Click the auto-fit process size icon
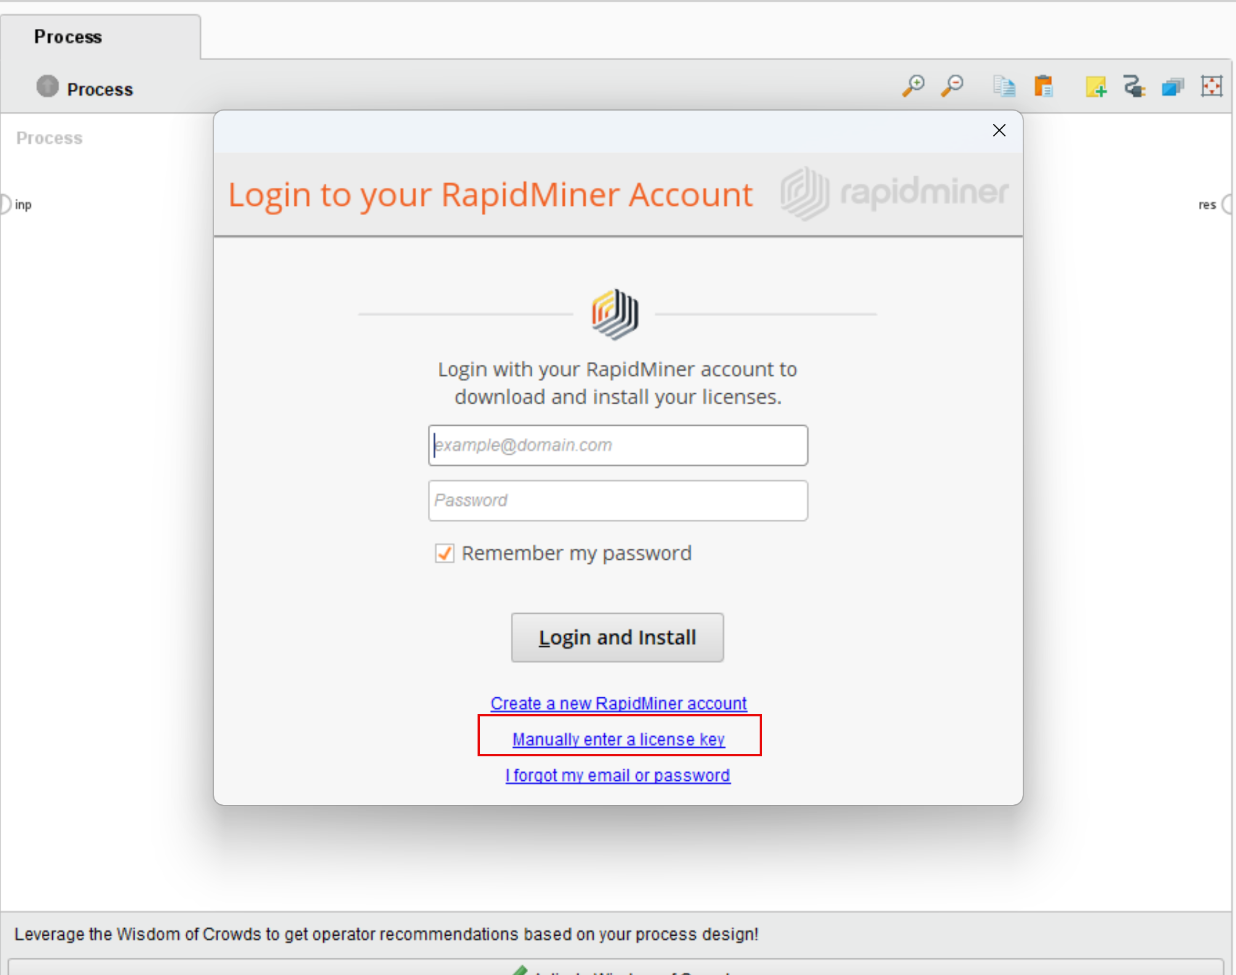1236x975 pixels. click(1212, 87)
